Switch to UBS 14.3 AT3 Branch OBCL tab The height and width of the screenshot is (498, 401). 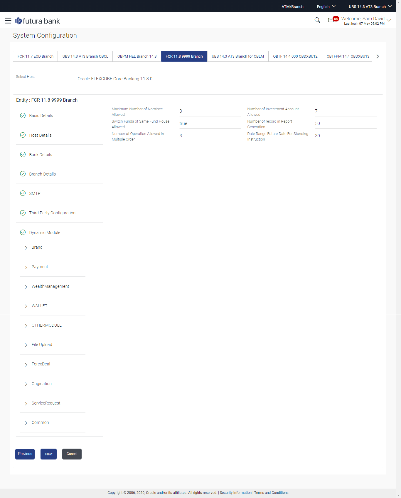85,56
